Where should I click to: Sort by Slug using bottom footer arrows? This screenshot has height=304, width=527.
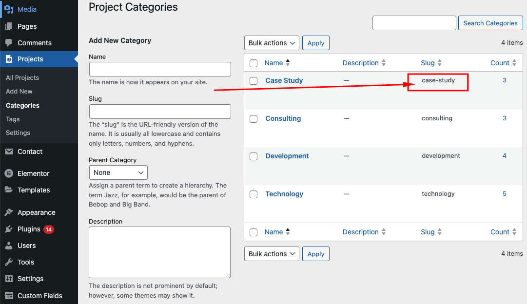439,232
